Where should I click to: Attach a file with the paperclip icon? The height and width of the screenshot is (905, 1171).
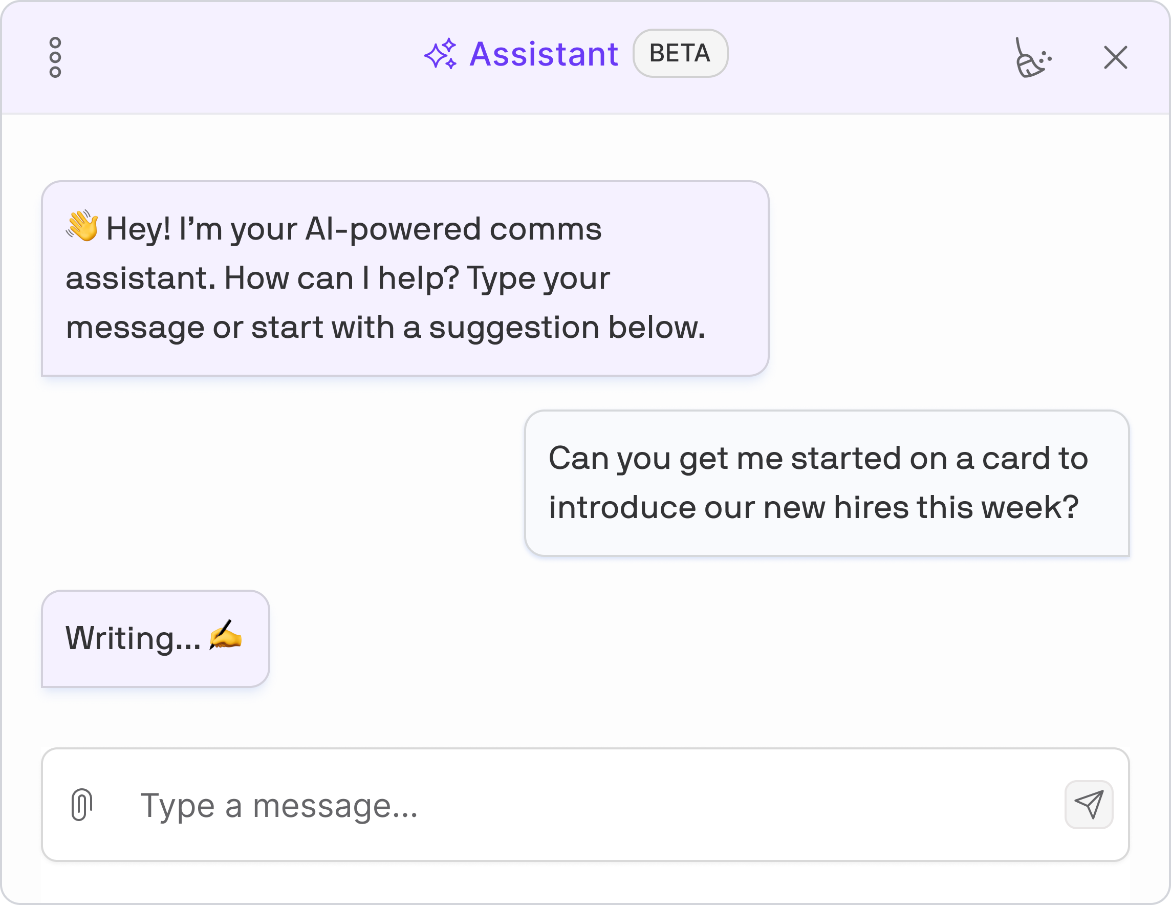tap(81, 804)
